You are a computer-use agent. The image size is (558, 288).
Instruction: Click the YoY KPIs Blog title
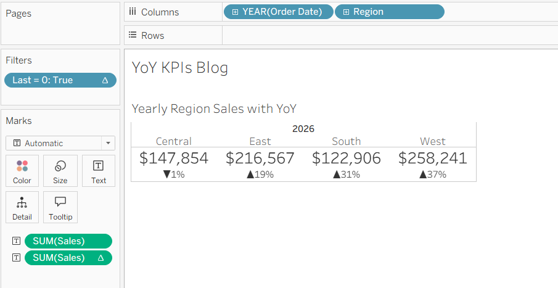pos(179,68)
